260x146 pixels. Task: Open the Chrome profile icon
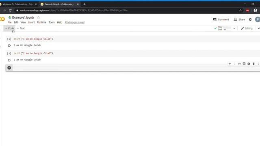pyautogui.click(x=256, y=10)
